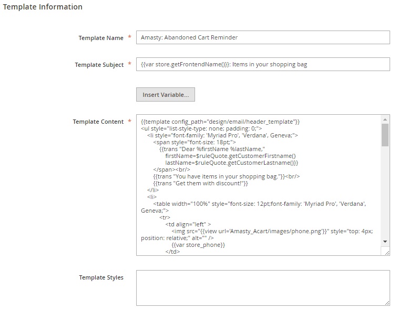Screen dimensions: 398x309
Task: Click the Template Content label
Action: click(98, 122)
